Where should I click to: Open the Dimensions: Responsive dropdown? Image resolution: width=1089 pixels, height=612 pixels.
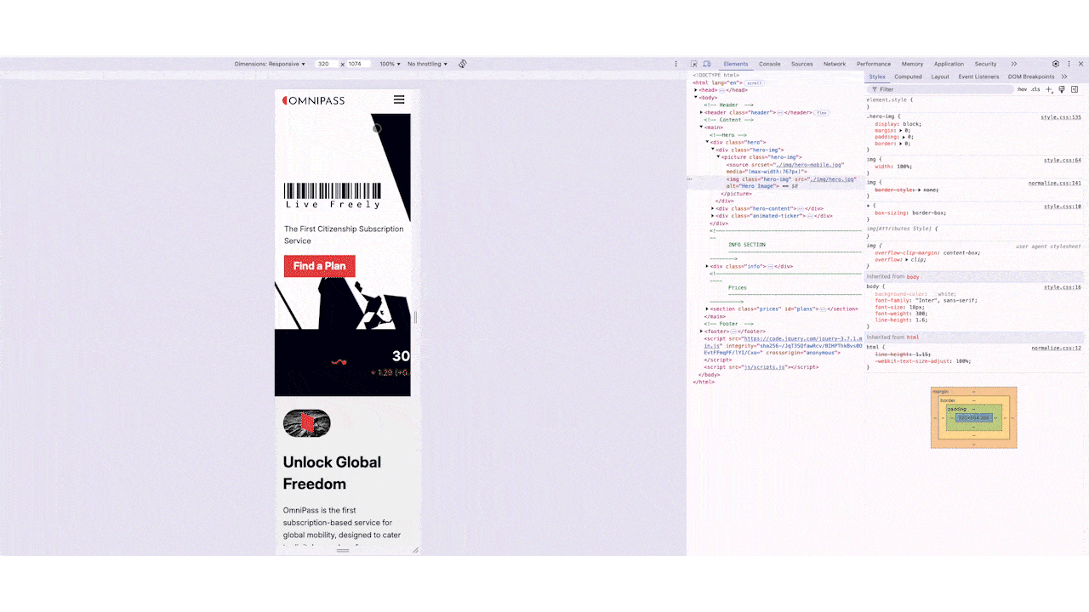pos(270,64)
